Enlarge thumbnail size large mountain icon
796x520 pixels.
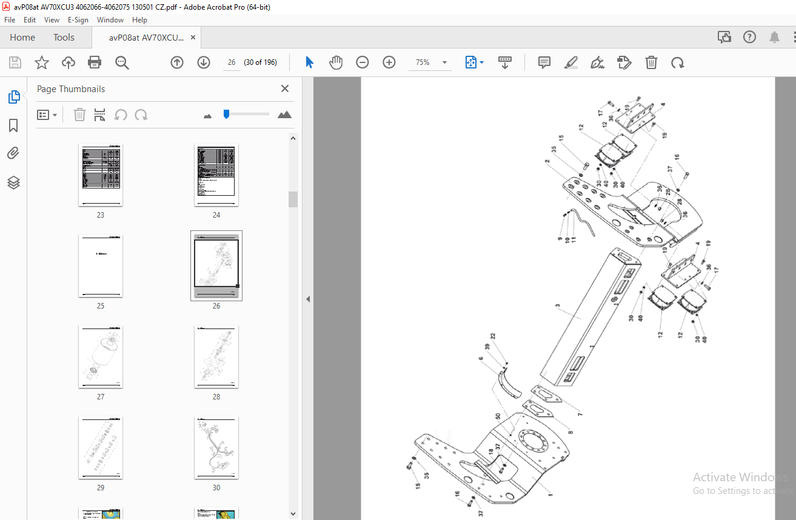click(284, 115)
